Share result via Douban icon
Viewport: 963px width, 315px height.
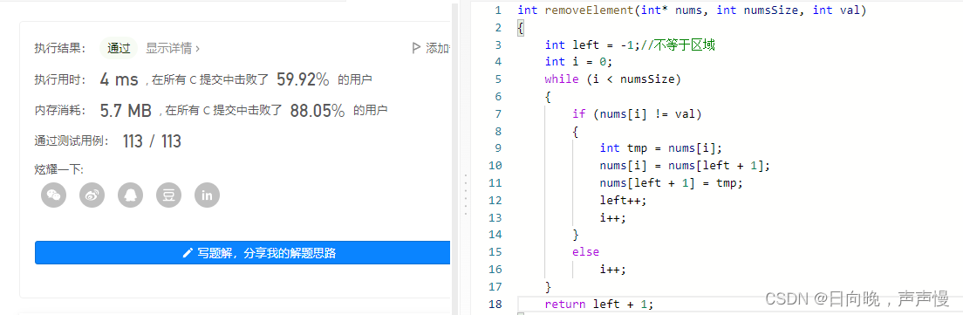[168, 195]
